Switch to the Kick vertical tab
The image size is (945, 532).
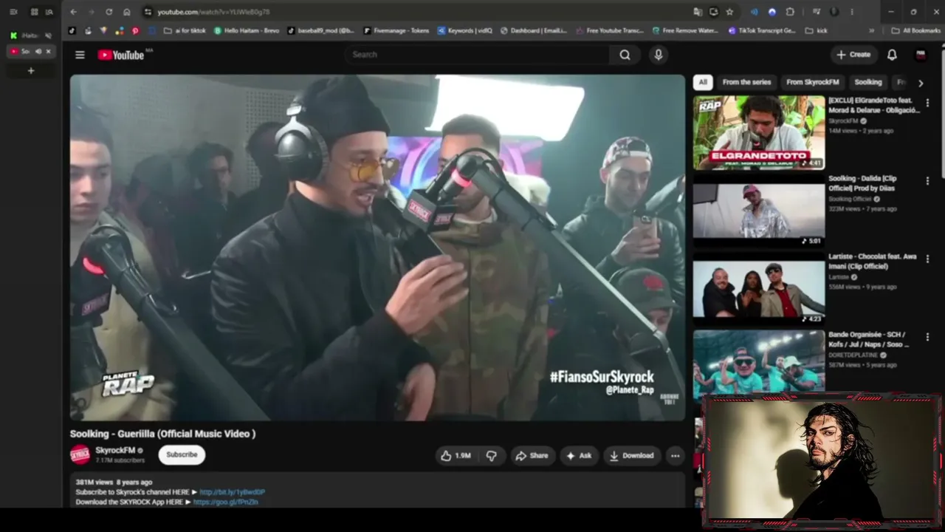pos(30,35)
